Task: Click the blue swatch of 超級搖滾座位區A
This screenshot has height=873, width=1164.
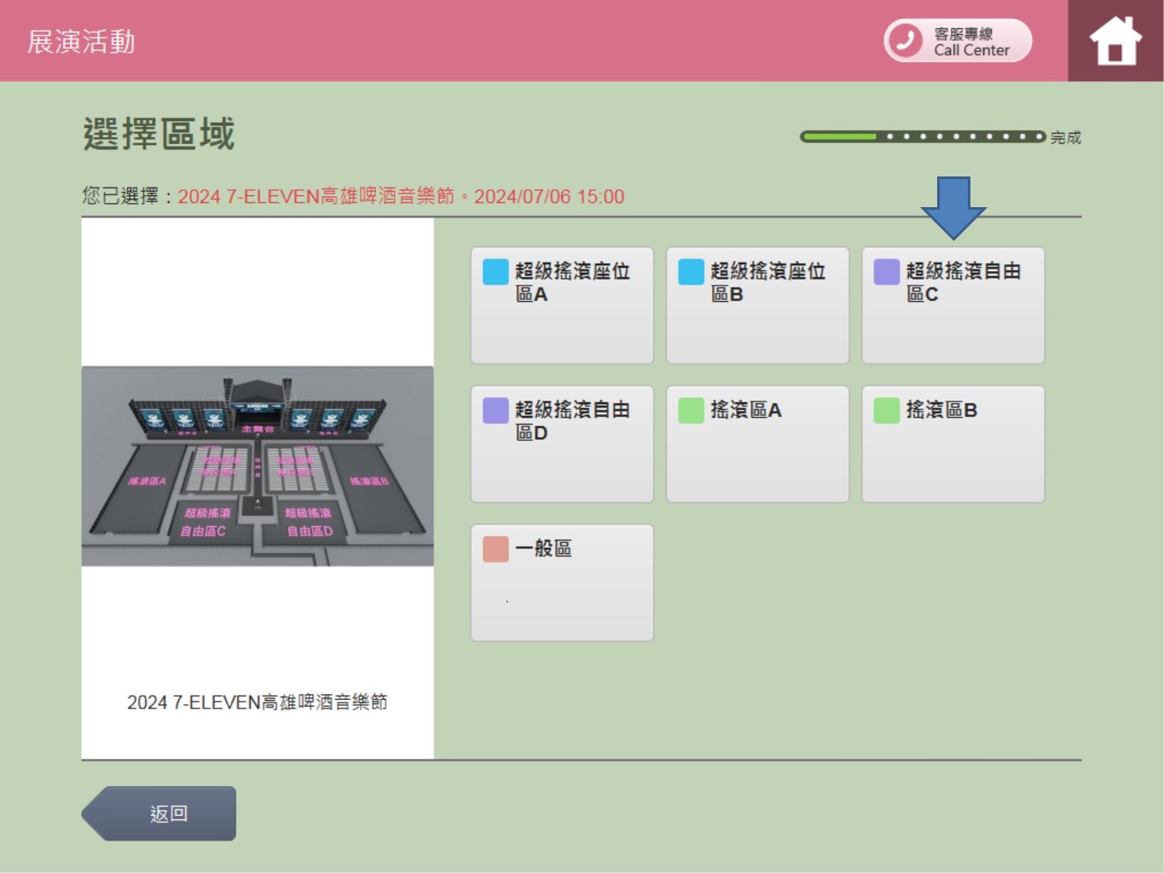Action: [x=495, y=272]
